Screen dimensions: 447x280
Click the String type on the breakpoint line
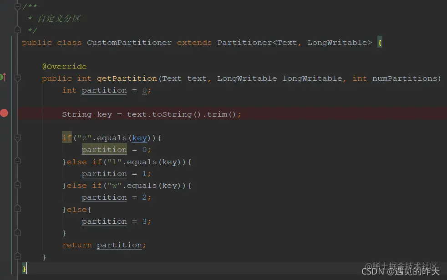pyautogui.click(x=77, y=114)
